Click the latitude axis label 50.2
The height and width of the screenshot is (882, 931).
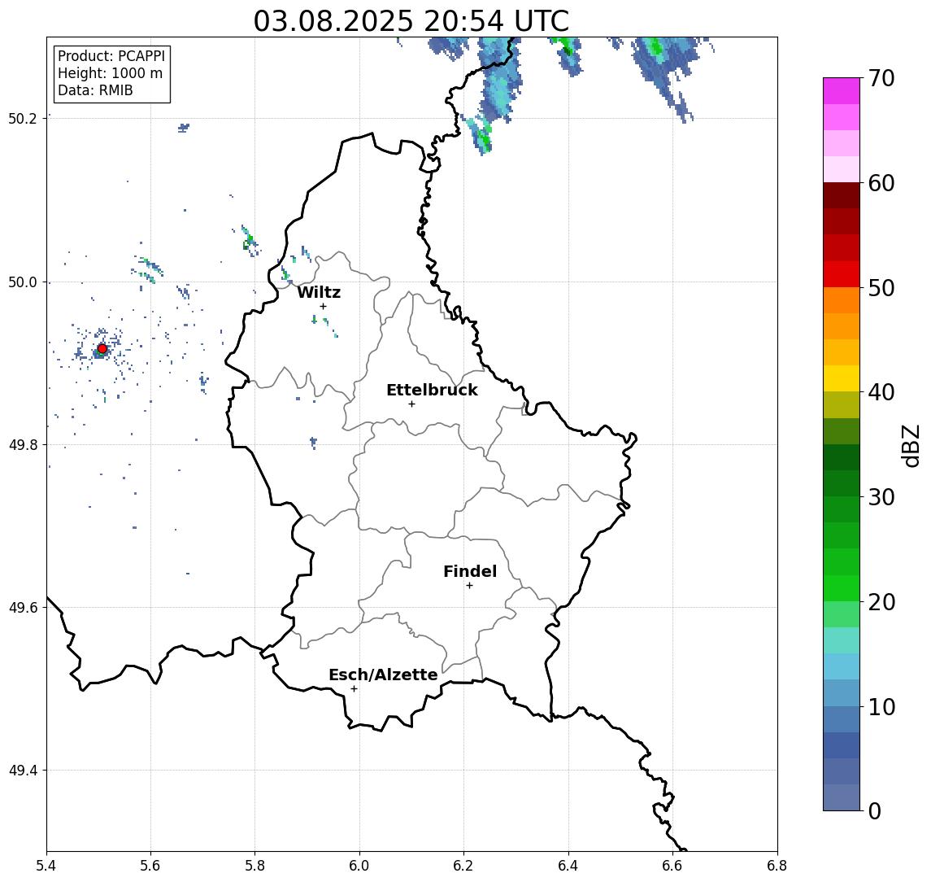(x=23, y=118)
